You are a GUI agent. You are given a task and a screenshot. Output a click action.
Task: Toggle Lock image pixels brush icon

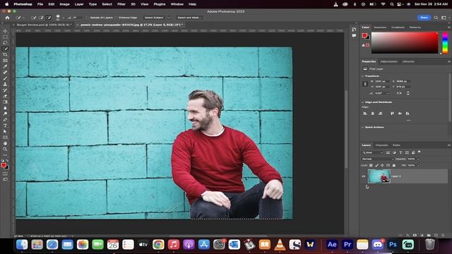point(376,165)
